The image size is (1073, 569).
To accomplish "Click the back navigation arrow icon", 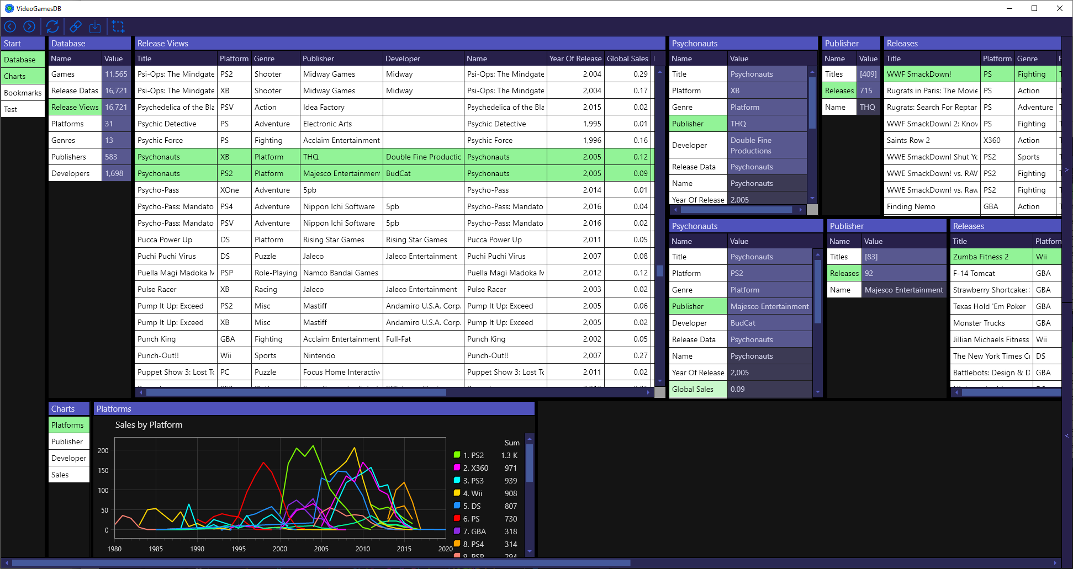I will (x=10, y=26).
